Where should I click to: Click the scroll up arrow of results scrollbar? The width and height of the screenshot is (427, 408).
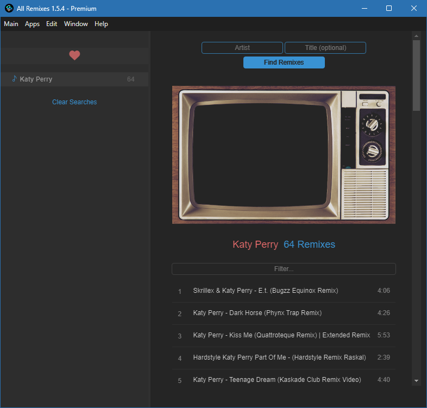[x=416, y=36]
